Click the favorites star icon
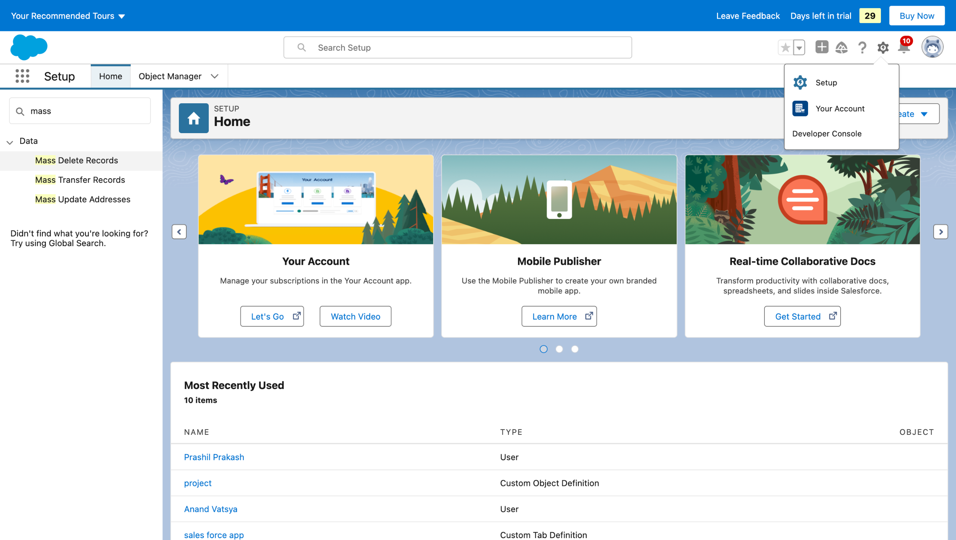Viewport: 956px width, 540px height. [786, 47]
